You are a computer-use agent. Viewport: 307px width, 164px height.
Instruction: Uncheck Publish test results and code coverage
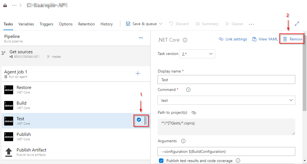[161, 161]
